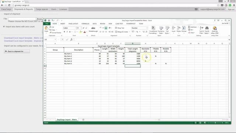Open the Fill dropdown in Editing
The width and height of the screenshot is (236, 133).
pos(191,30)
